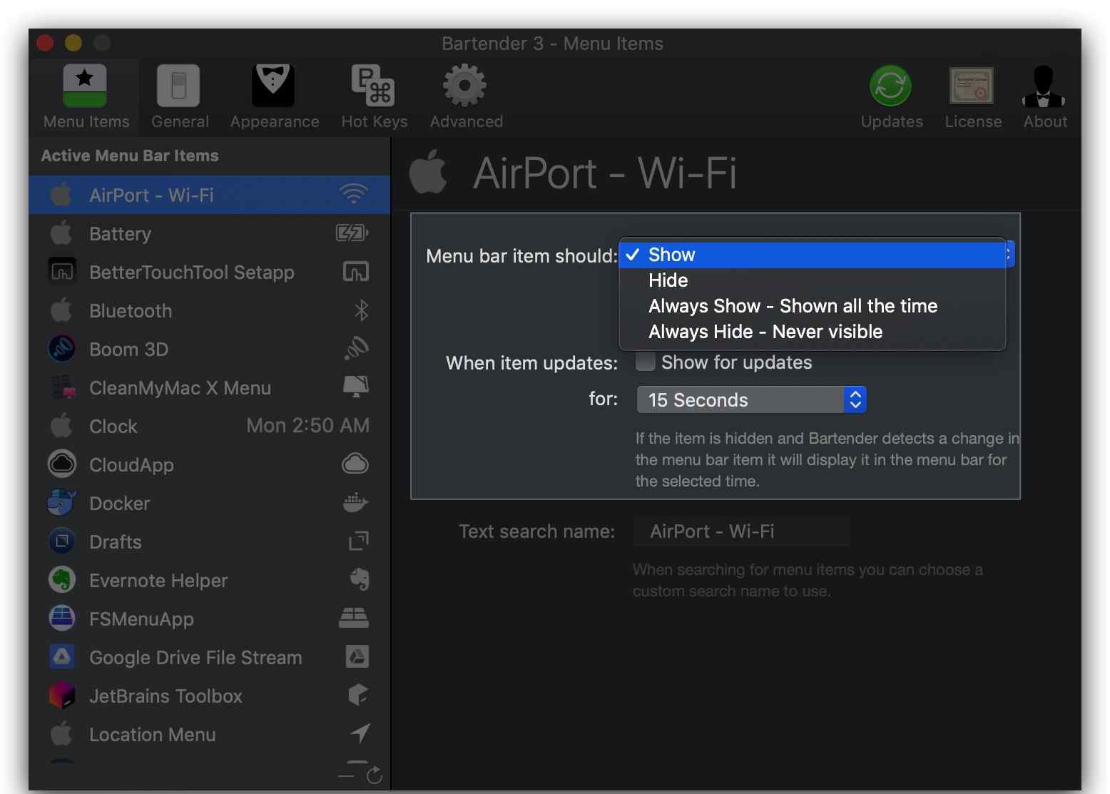Select Evernote Helper item
The height and width of the screenshot is (794, 1110).
[x=209, y=580]
